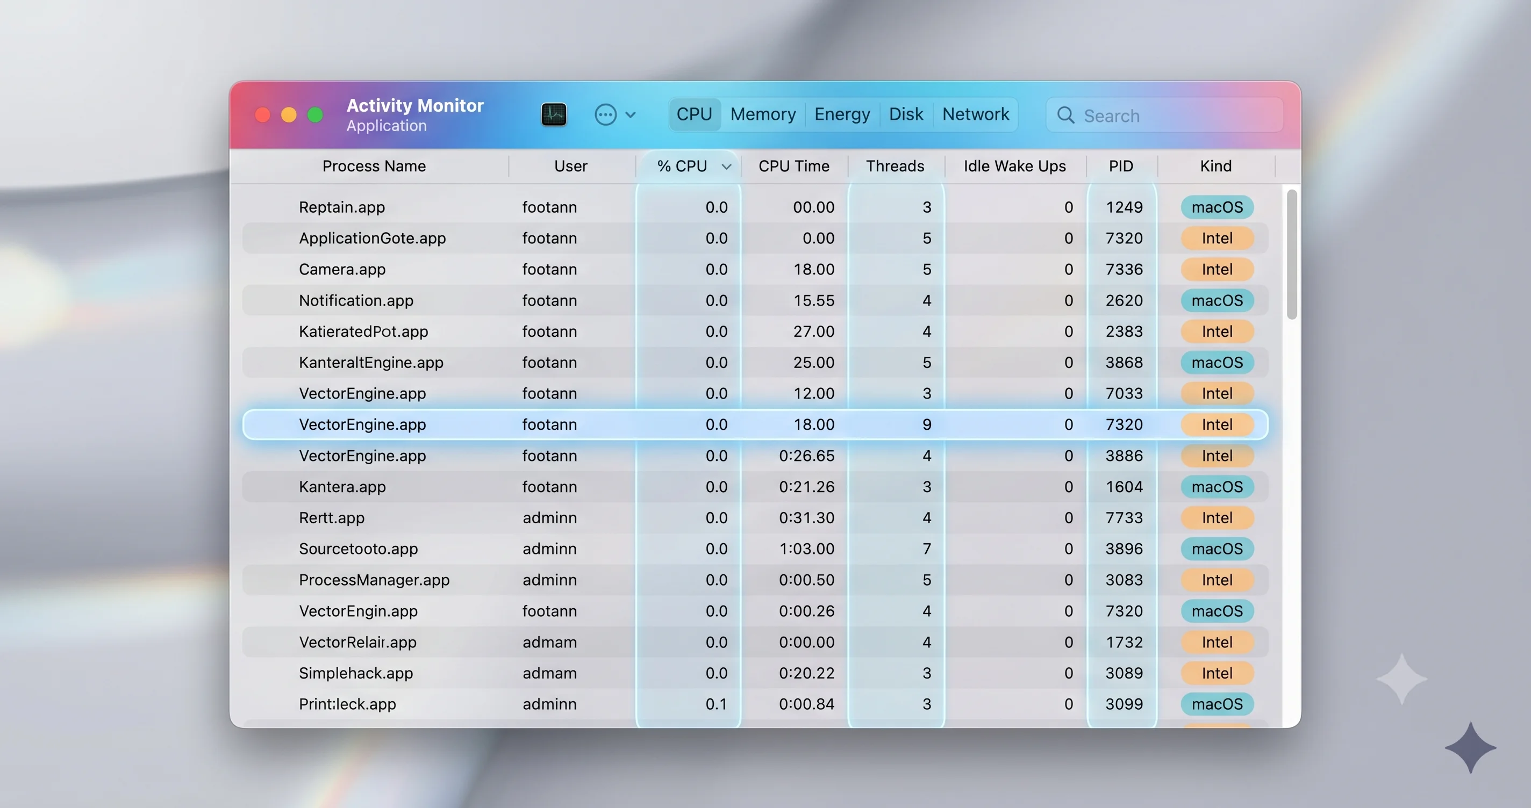Select the Rertt.app process
This screenshot has height=808, width=1531.
tap(755, 517)
